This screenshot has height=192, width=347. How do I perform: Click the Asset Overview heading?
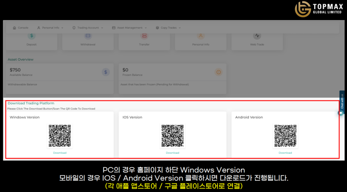click(x=21, y=60)
